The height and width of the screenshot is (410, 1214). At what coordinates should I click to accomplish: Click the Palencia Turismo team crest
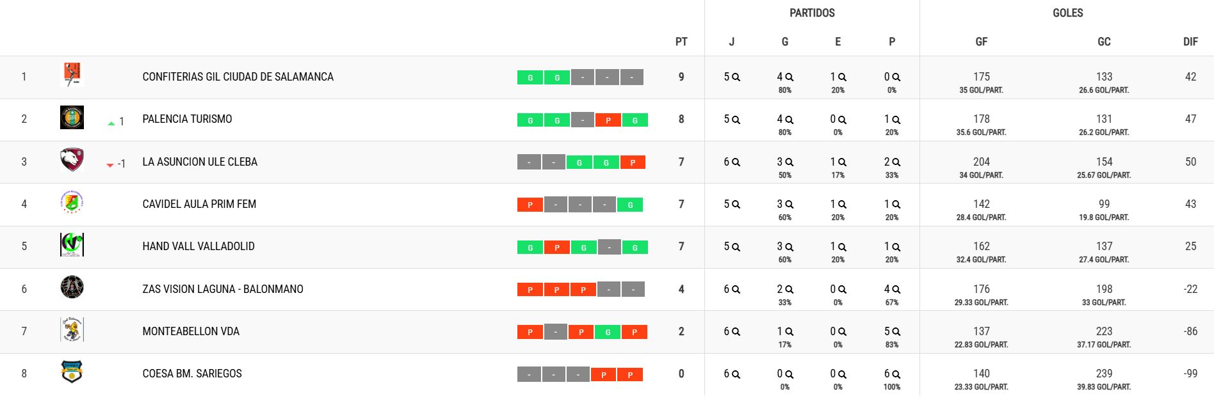[x=72, y=118]
